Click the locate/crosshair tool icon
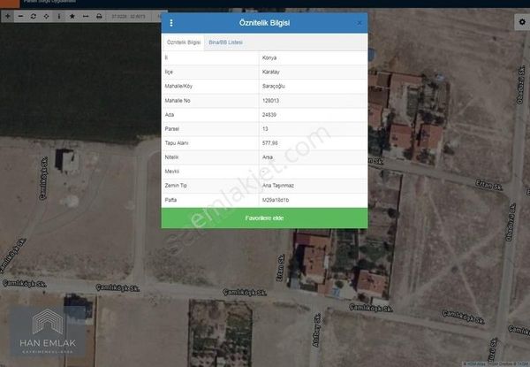The height and width of the screenshot is (367, 530). coord(46,16)
